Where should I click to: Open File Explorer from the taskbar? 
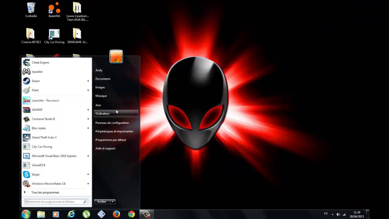point(41,214)
